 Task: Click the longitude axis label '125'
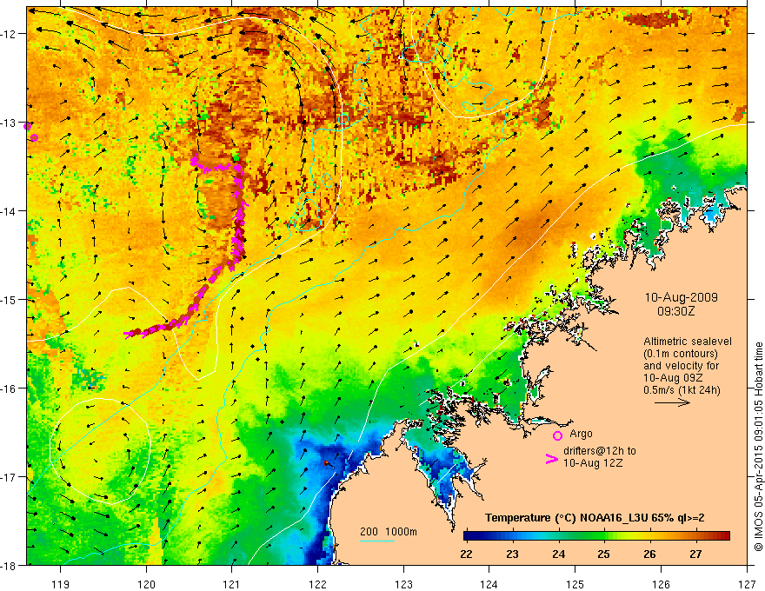coord(575,584)
